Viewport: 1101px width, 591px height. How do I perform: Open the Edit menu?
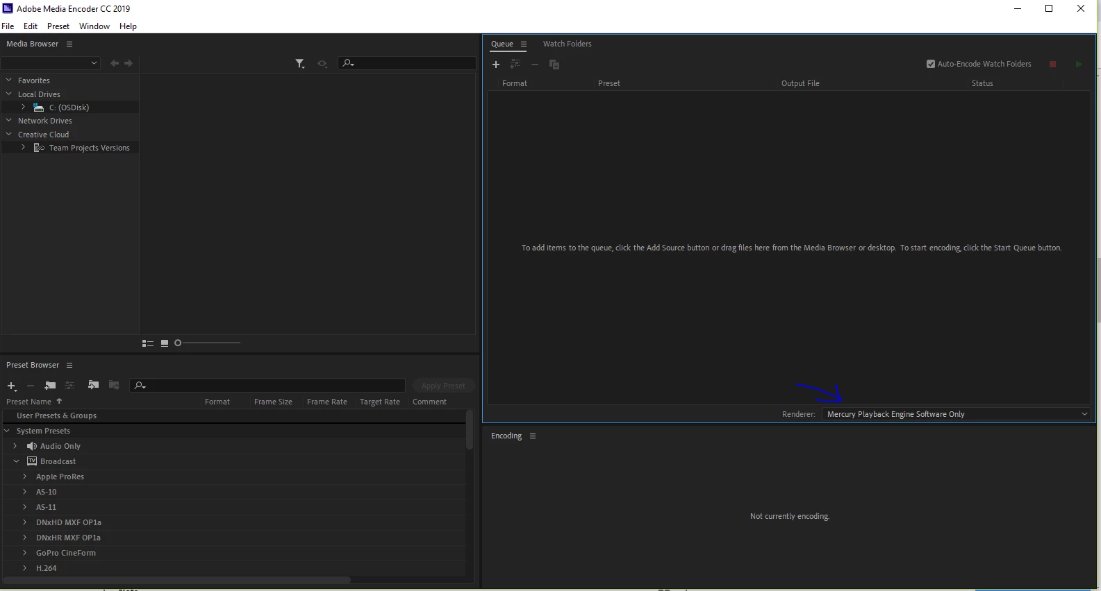point(31,26)
